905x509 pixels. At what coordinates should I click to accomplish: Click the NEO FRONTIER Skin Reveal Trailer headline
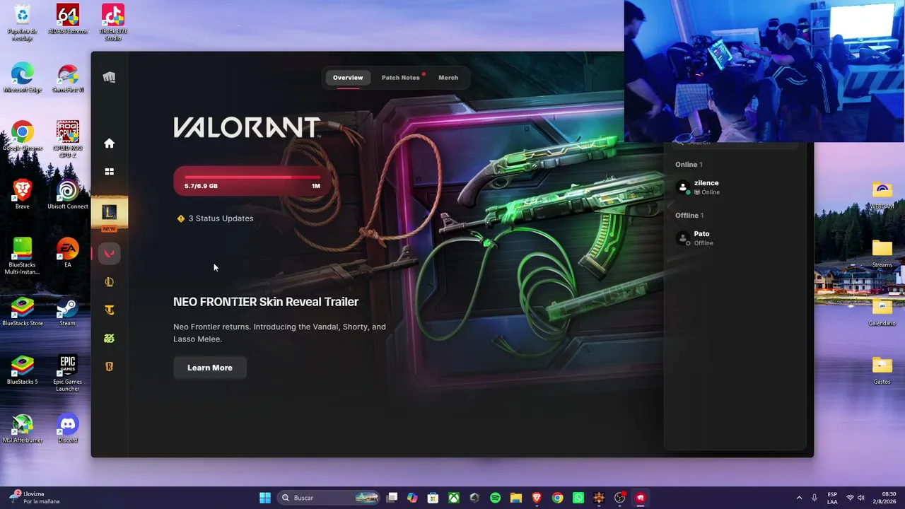(266, 302)
